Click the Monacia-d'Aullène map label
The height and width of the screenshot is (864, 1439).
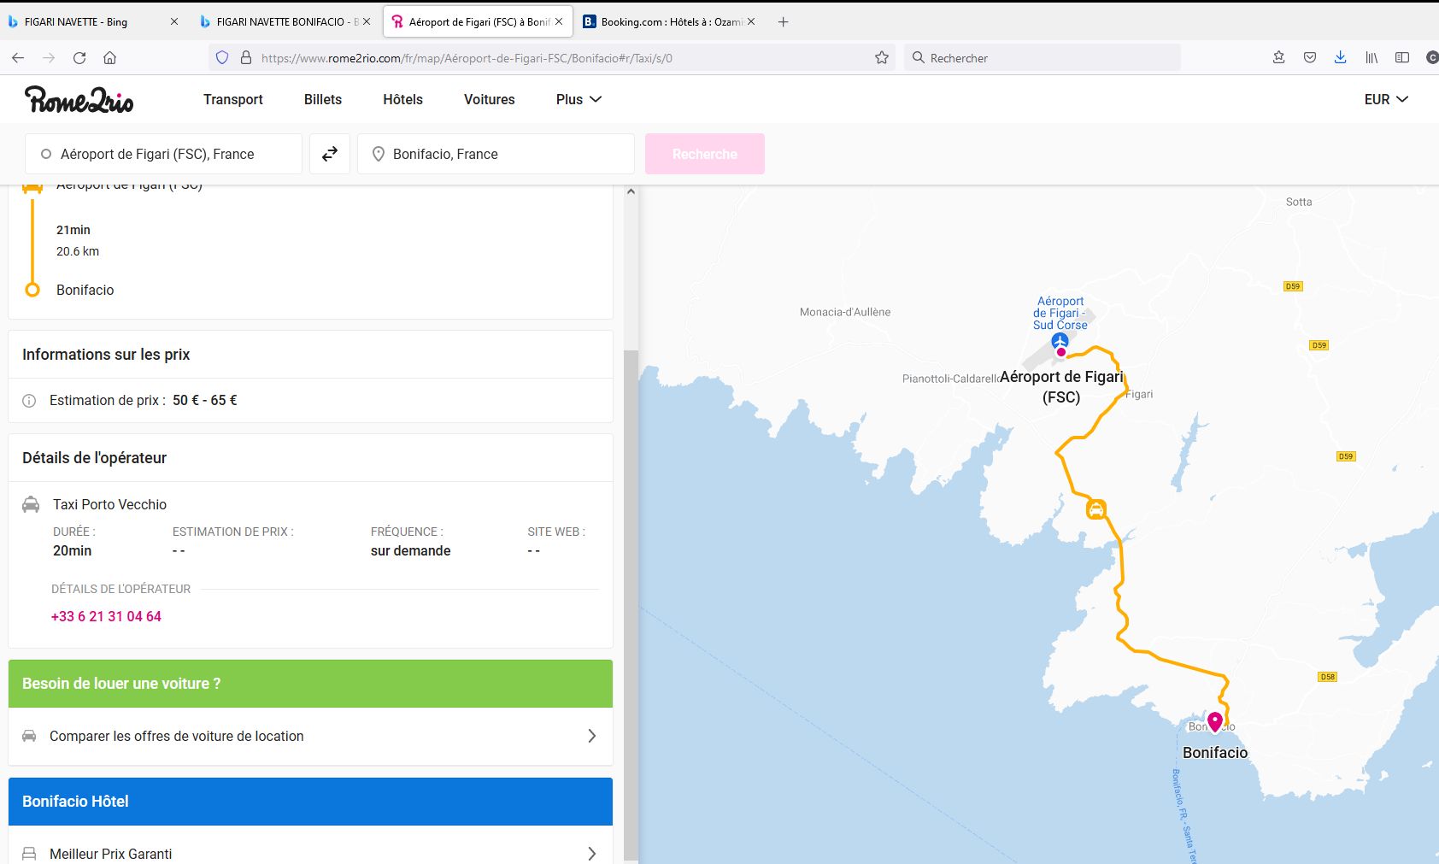pos(845,312)
